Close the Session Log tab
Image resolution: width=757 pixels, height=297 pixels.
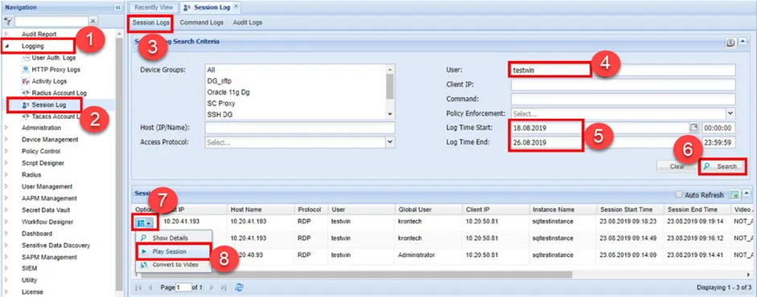(236, 7)
